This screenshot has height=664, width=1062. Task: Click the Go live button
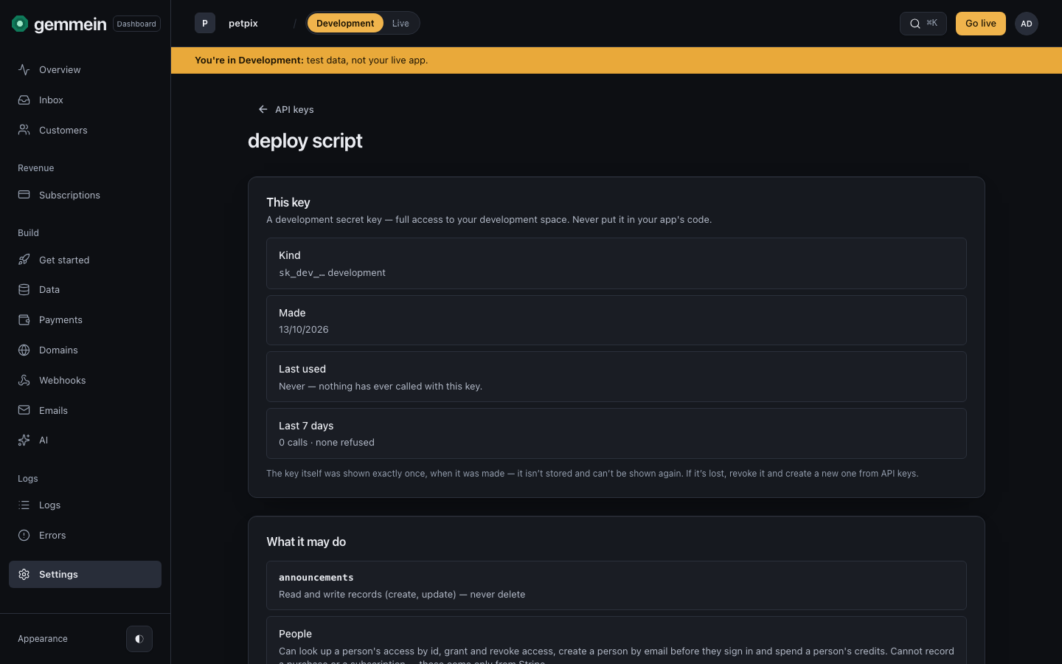pyautogui.click(x=981, y=24)
